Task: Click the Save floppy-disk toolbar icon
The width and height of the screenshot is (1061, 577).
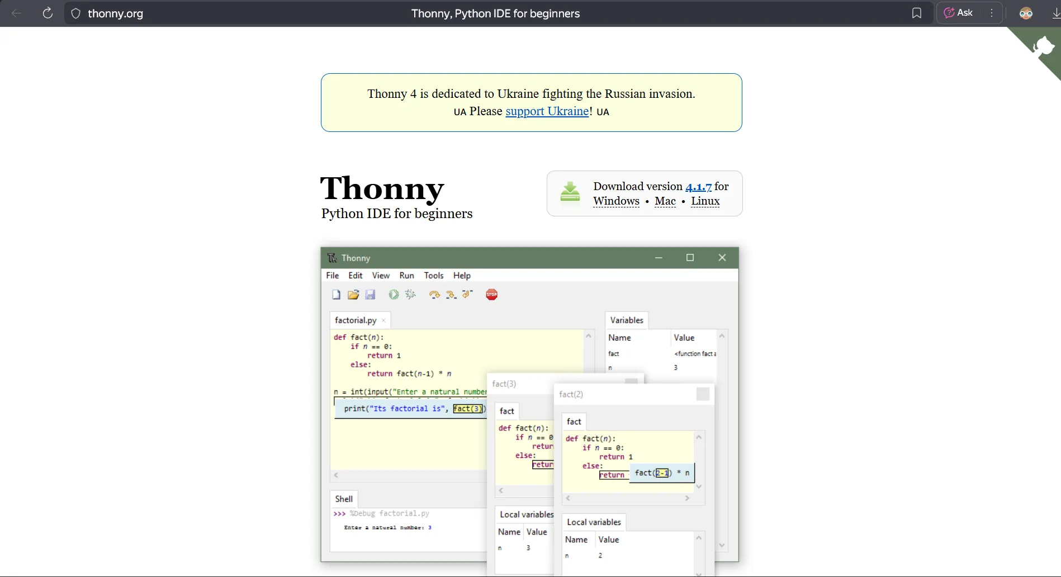Action: pos(370,295)
